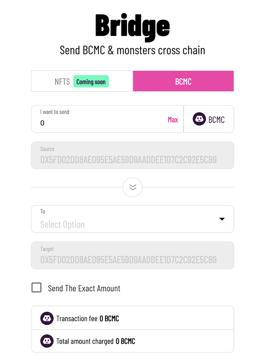Click the Send The Exact Amount label
Viewport: 259px width, 361px height.
pyautogui.click(x=84, y=288)
